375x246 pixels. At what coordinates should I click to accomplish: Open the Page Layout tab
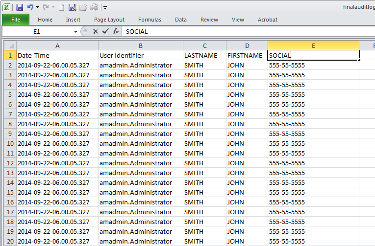coord(109,20)
